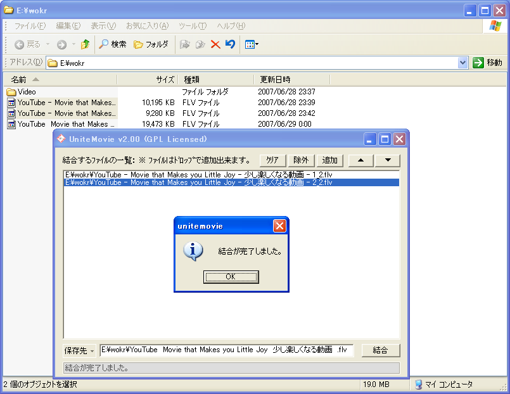Move selected file up with ▲ button
The width and height of the screenshot is (510, 394).
coord(360,160)
